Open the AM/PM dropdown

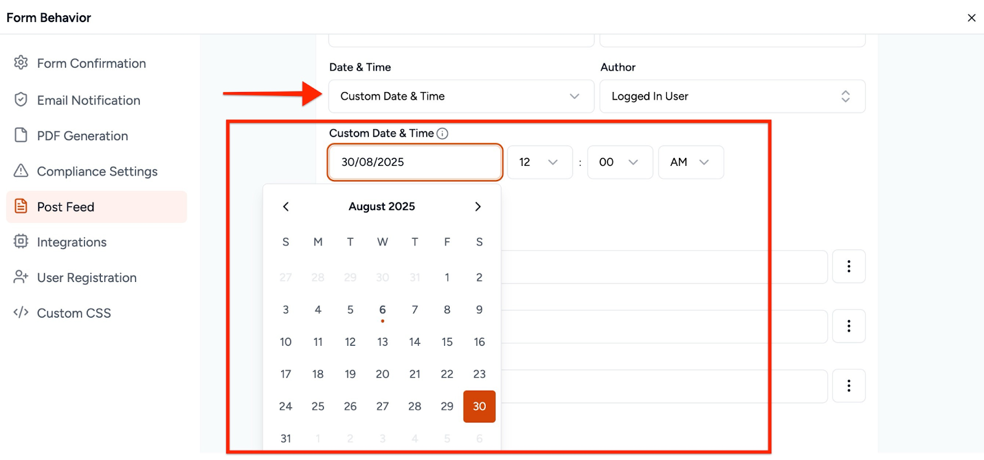(x=690, y=162)
